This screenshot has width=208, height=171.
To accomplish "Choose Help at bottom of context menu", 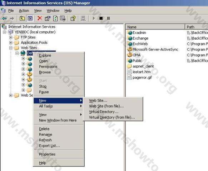I will coord(58,163).
